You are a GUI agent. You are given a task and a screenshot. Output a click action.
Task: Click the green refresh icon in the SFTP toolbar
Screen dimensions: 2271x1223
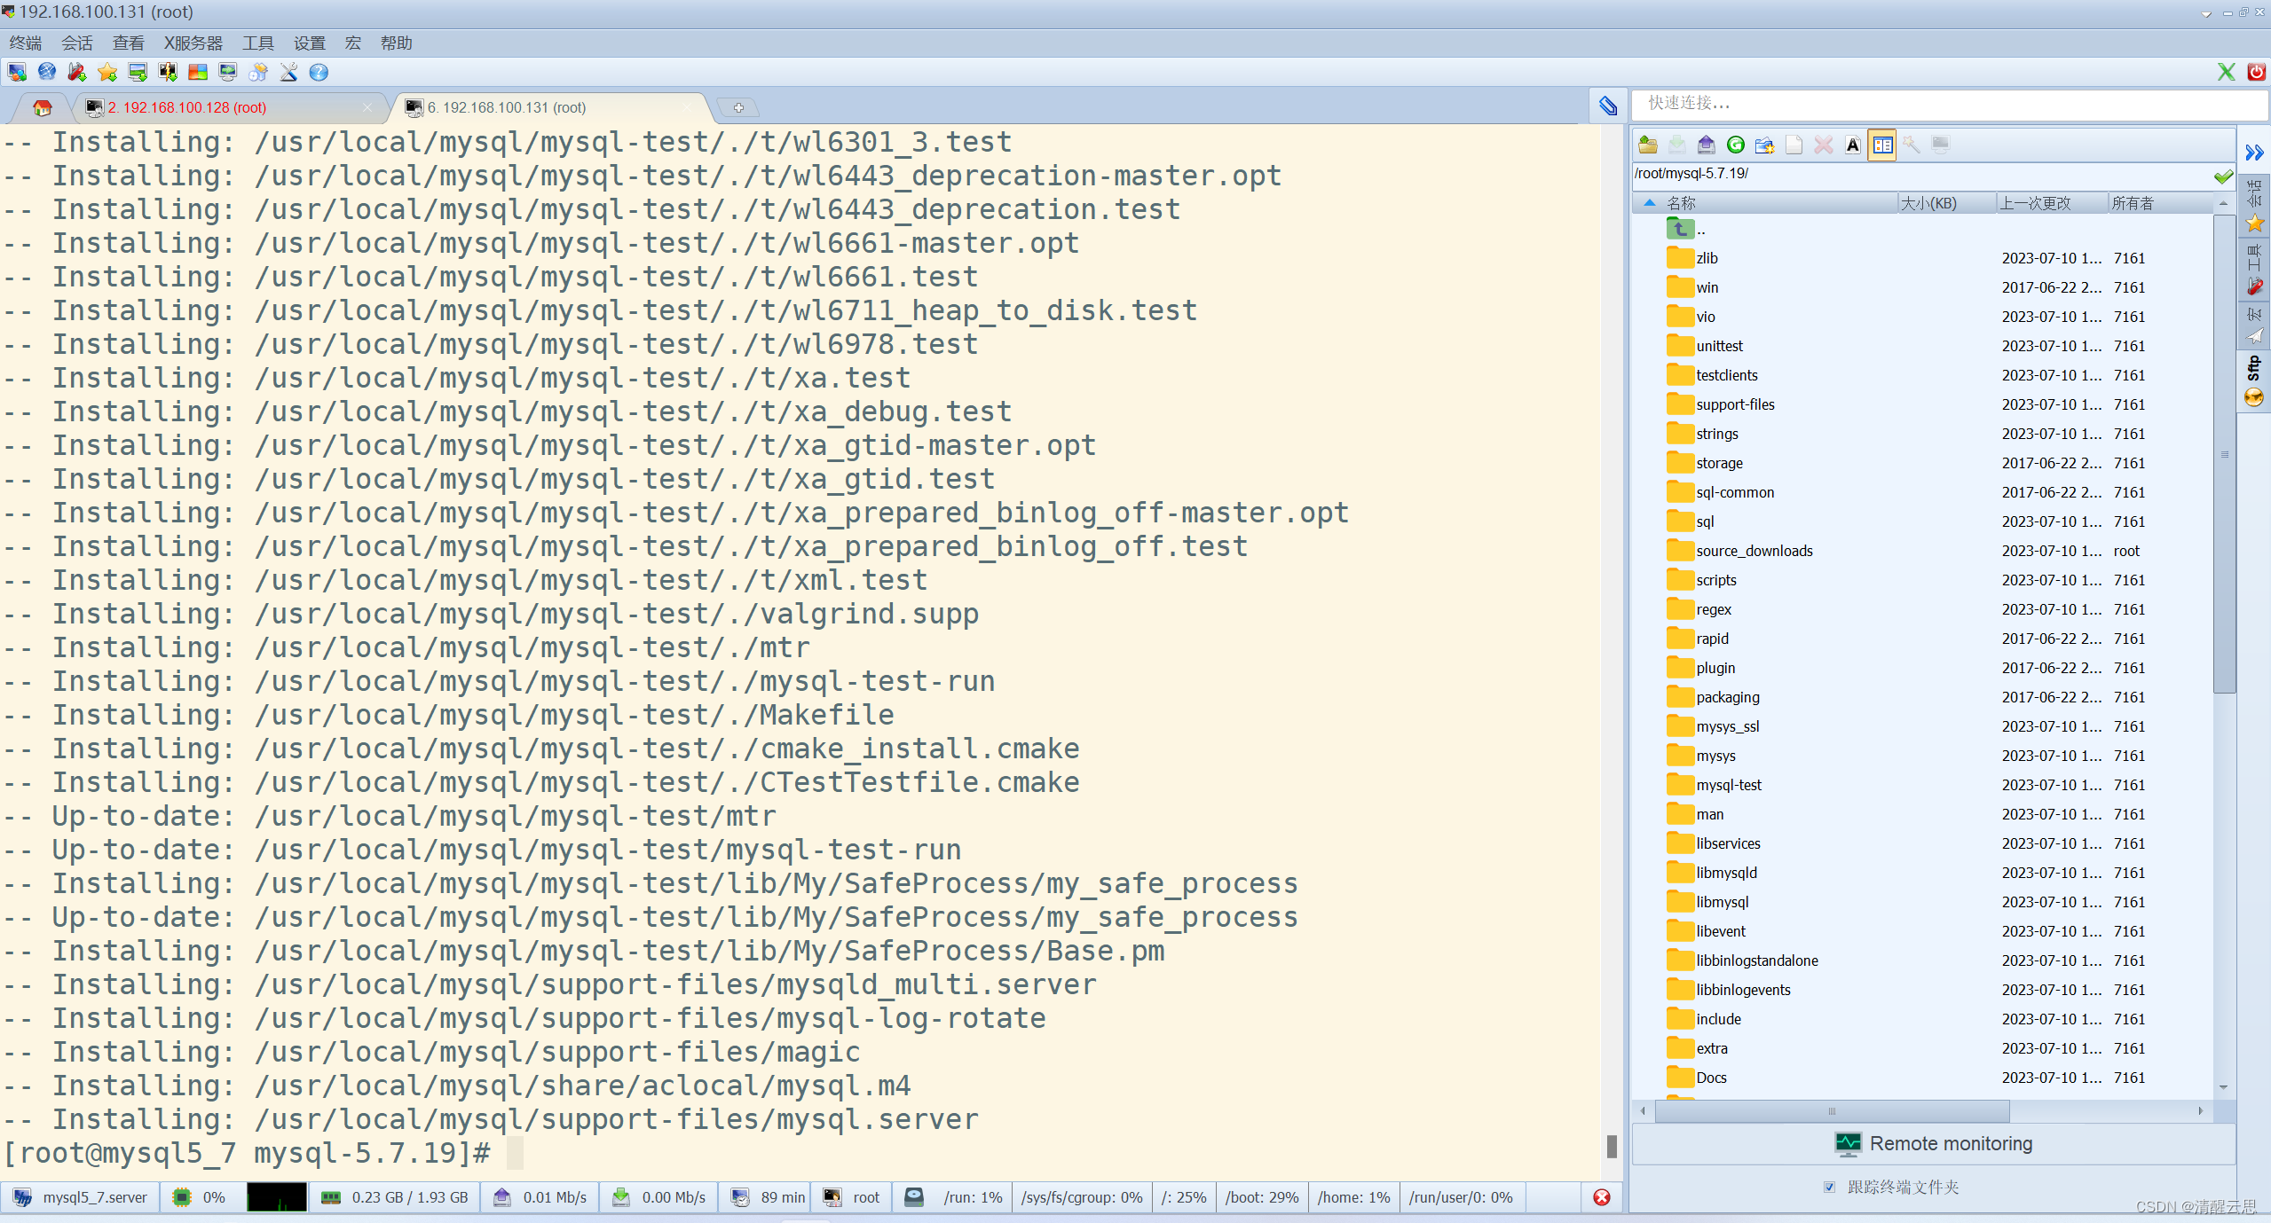(x=1735, y=145)
